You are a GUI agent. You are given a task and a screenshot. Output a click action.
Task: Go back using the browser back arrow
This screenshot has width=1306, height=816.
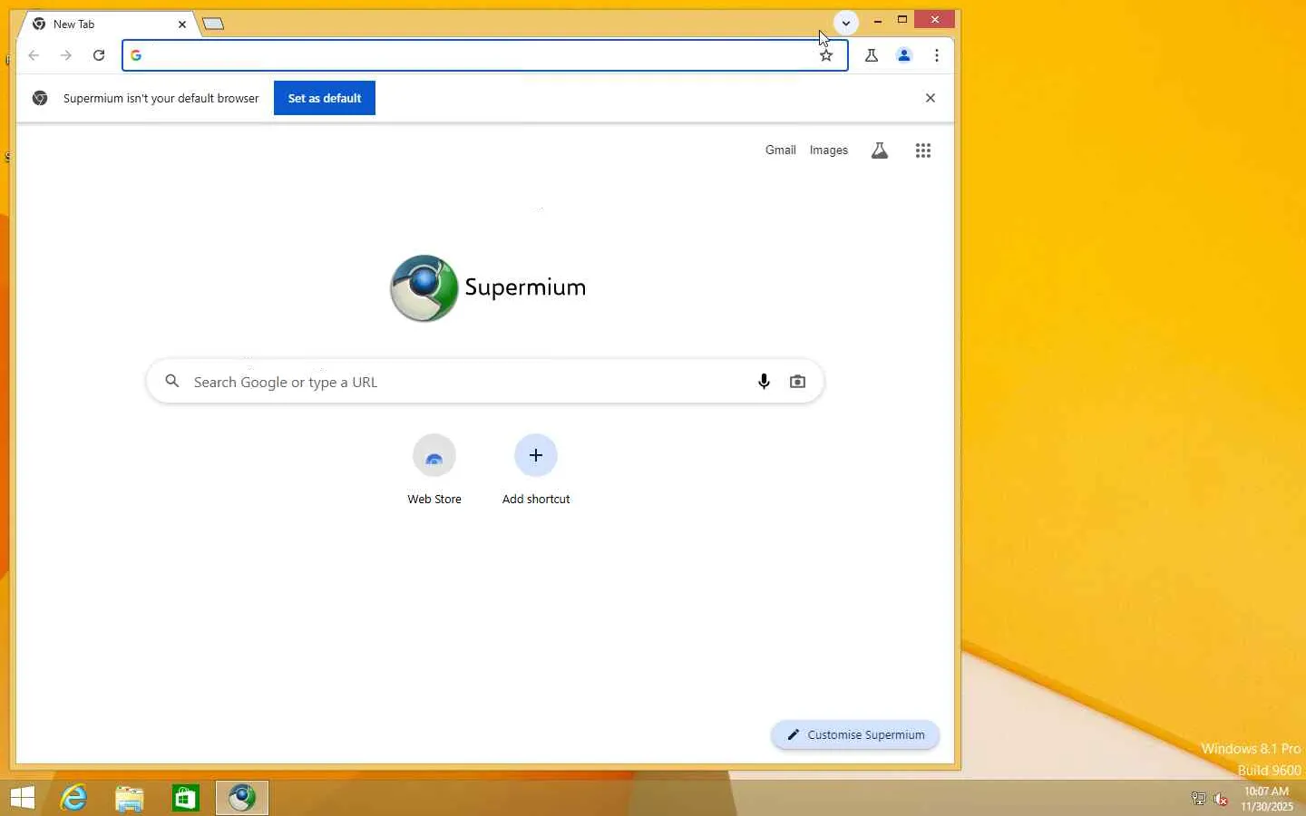(34, 55)
